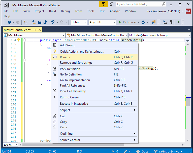
Task: Choose Execute in Interactive
Action: pyautogui.click(x=94, y=104)
